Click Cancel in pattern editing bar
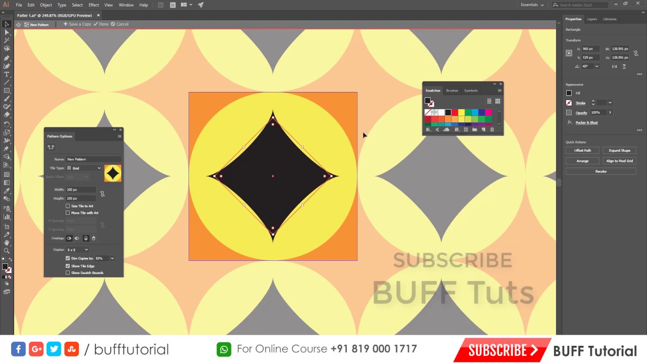The width and height of the screenshot is (647, 364). pyautogui.click(x=120, y=24)
